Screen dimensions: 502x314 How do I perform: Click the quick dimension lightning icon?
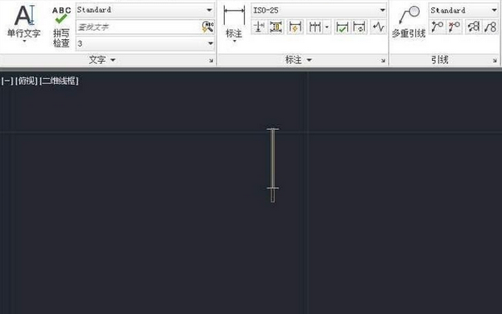pyautogui.click(x=296, y=27)
